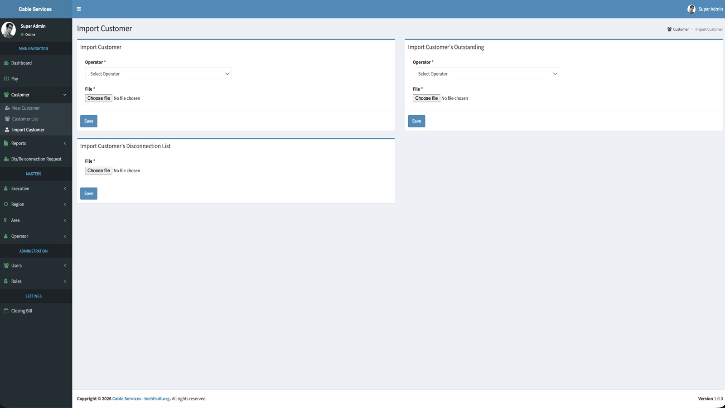
Task: Expand the Users menu chevron
Action: click(x=65, y=266)
